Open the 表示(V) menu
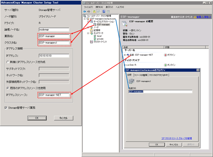The width and height of the screenshot is (213, 157). 109,7
